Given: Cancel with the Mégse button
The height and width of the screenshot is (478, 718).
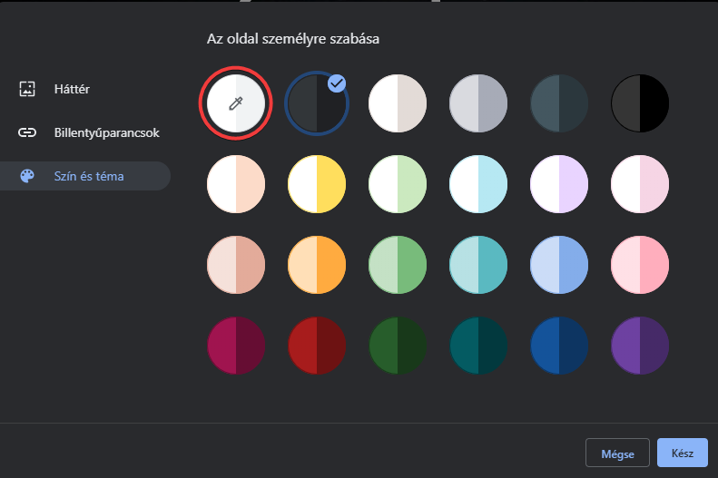Looking at the screenshot, I should tap(617, 453).
